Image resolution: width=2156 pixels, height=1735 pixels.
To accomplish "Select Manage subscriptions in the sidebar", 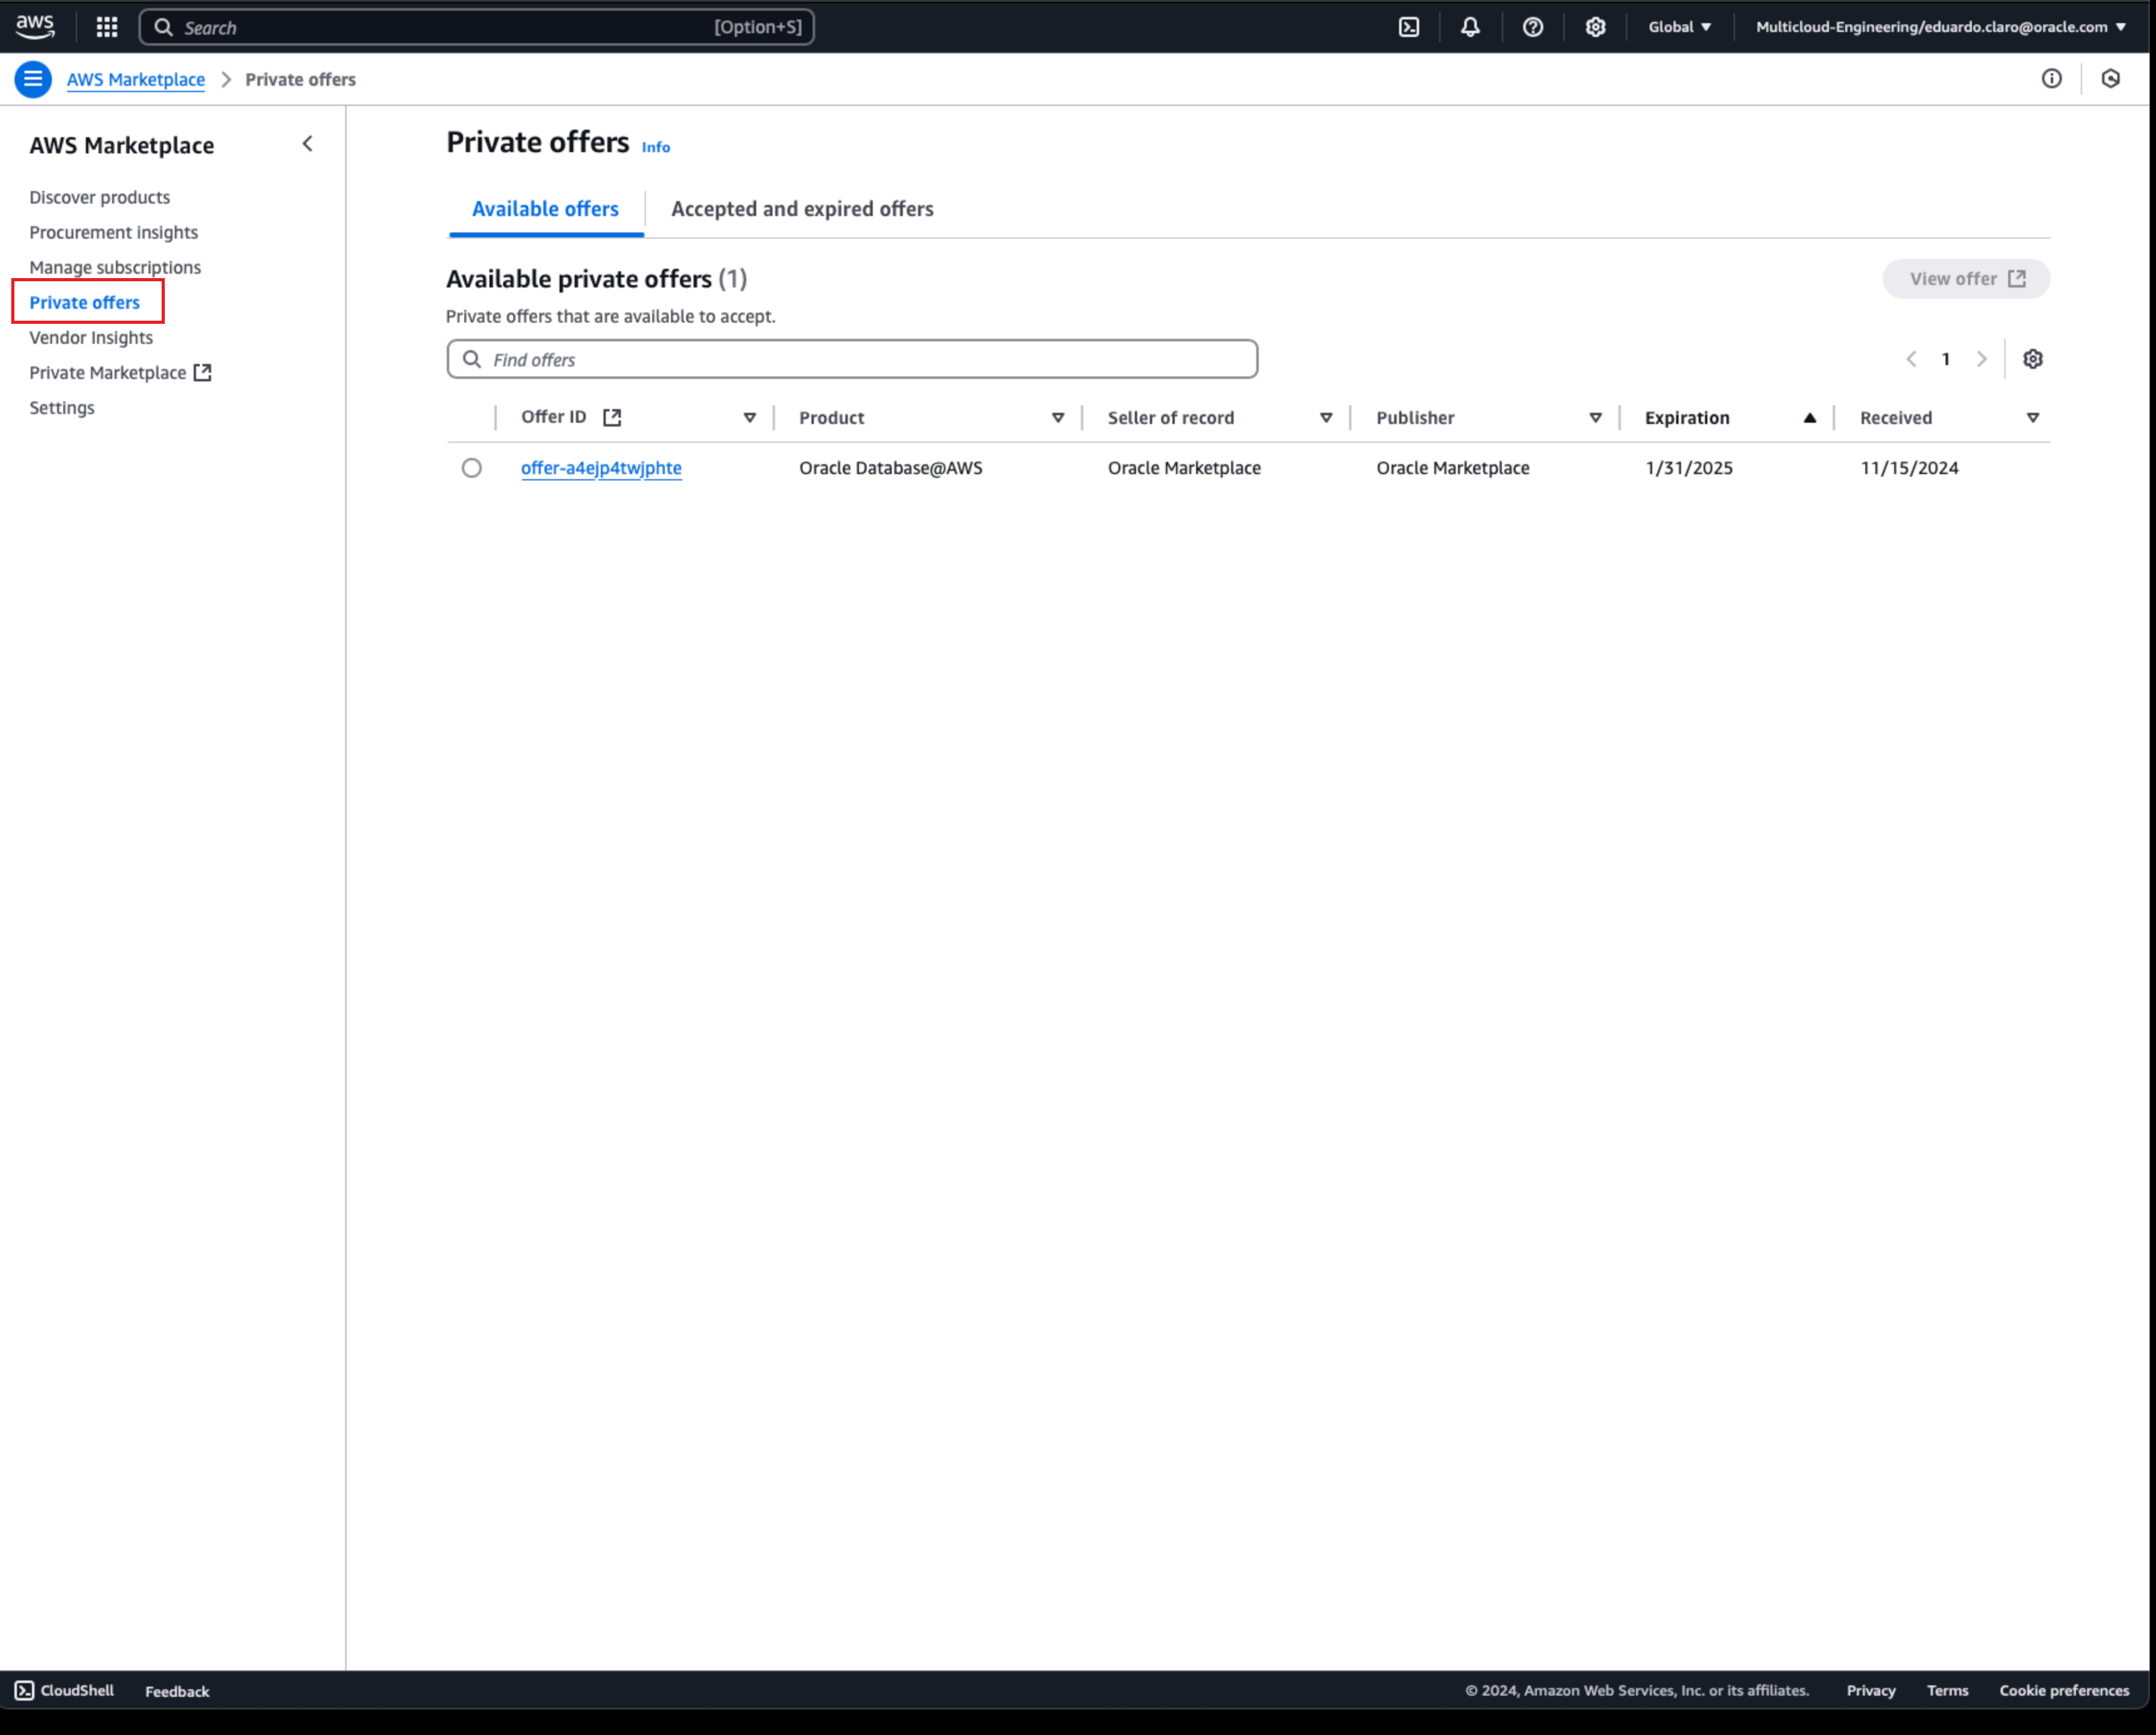I will coord(115,267).
